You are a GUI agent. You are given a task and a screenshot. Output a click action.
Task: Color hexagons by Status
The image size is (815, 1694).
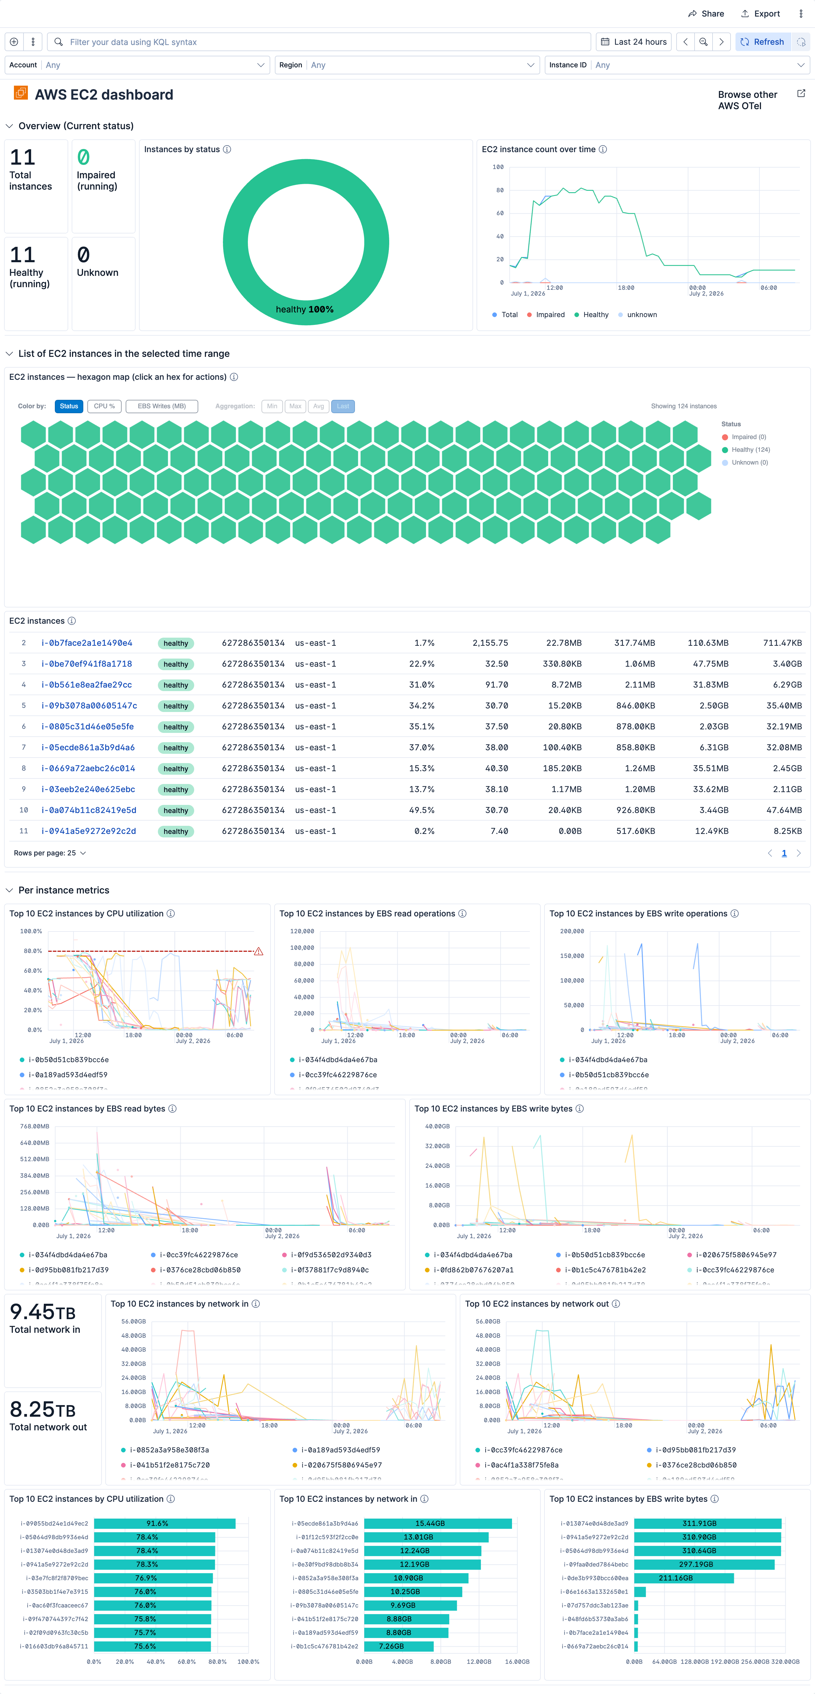click(69, 407)
